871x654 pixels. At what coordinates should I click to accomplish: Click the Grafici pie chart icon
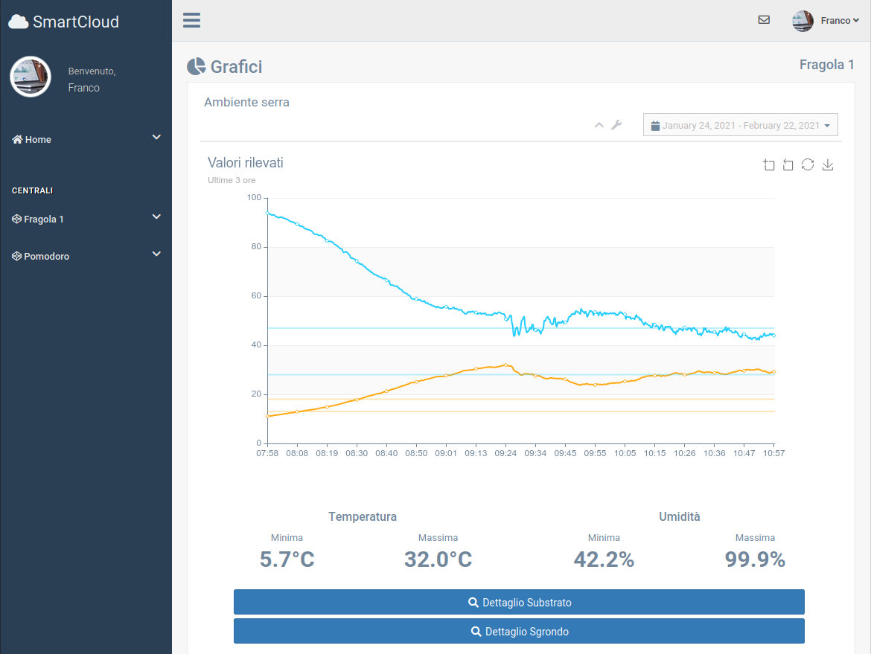196,67
